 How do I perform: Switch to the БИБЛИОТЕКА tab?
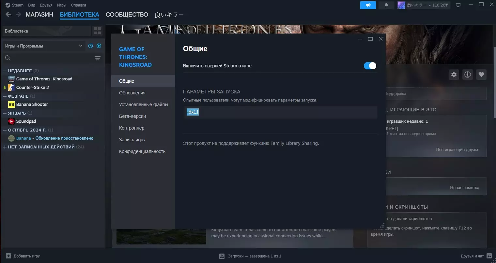pyautogui.click(x=80, y=15)
